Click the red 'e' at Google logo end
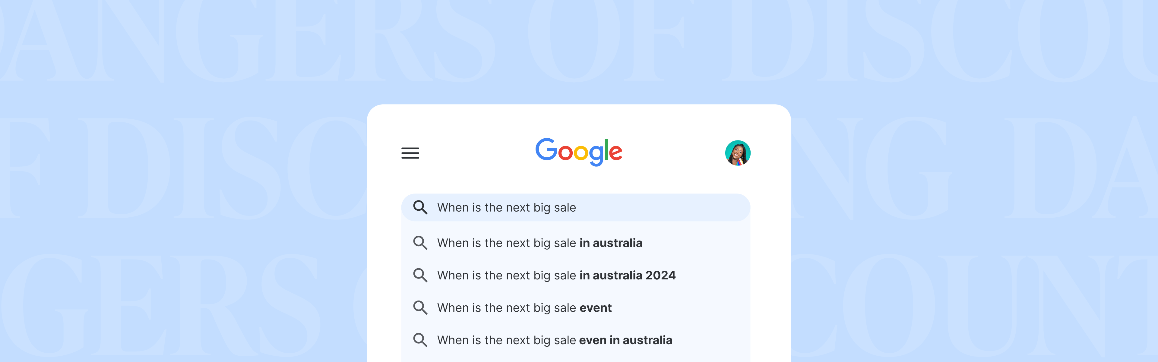Viewport: 1158px width, 362px height. click(x=616, y=153)
